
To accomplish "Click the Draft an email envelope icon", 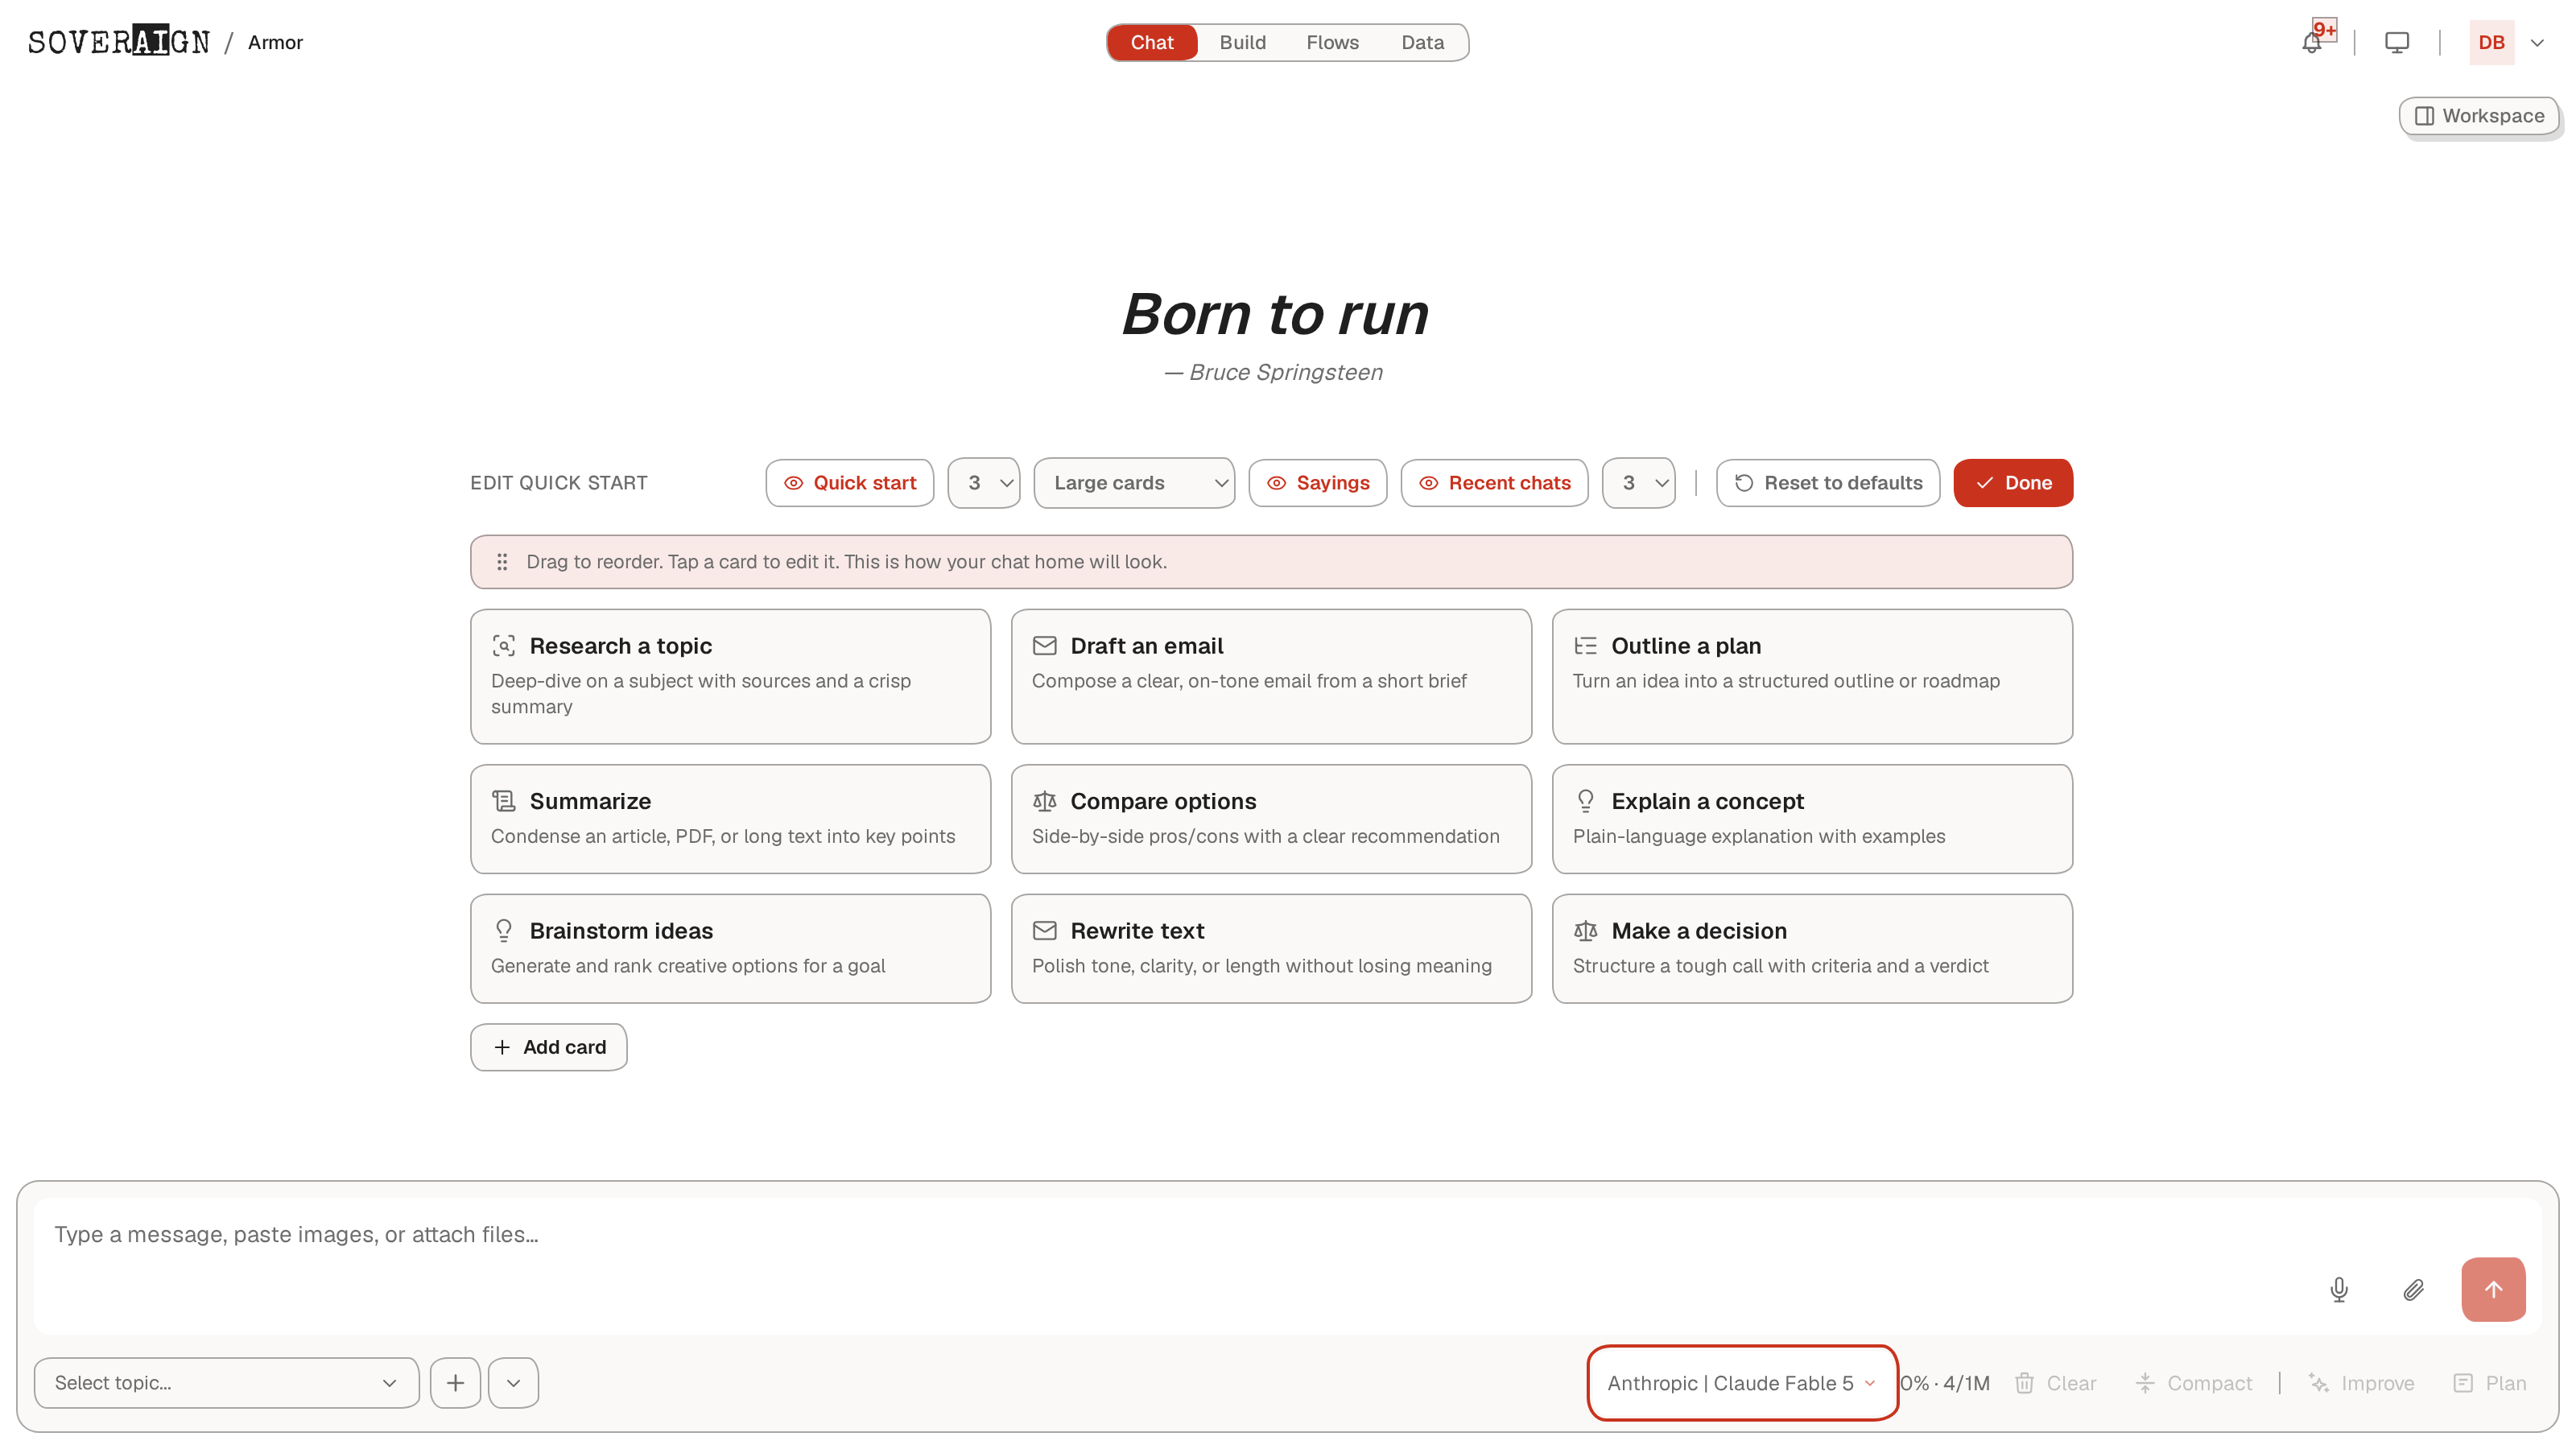I will click(x=1044, y=646).
